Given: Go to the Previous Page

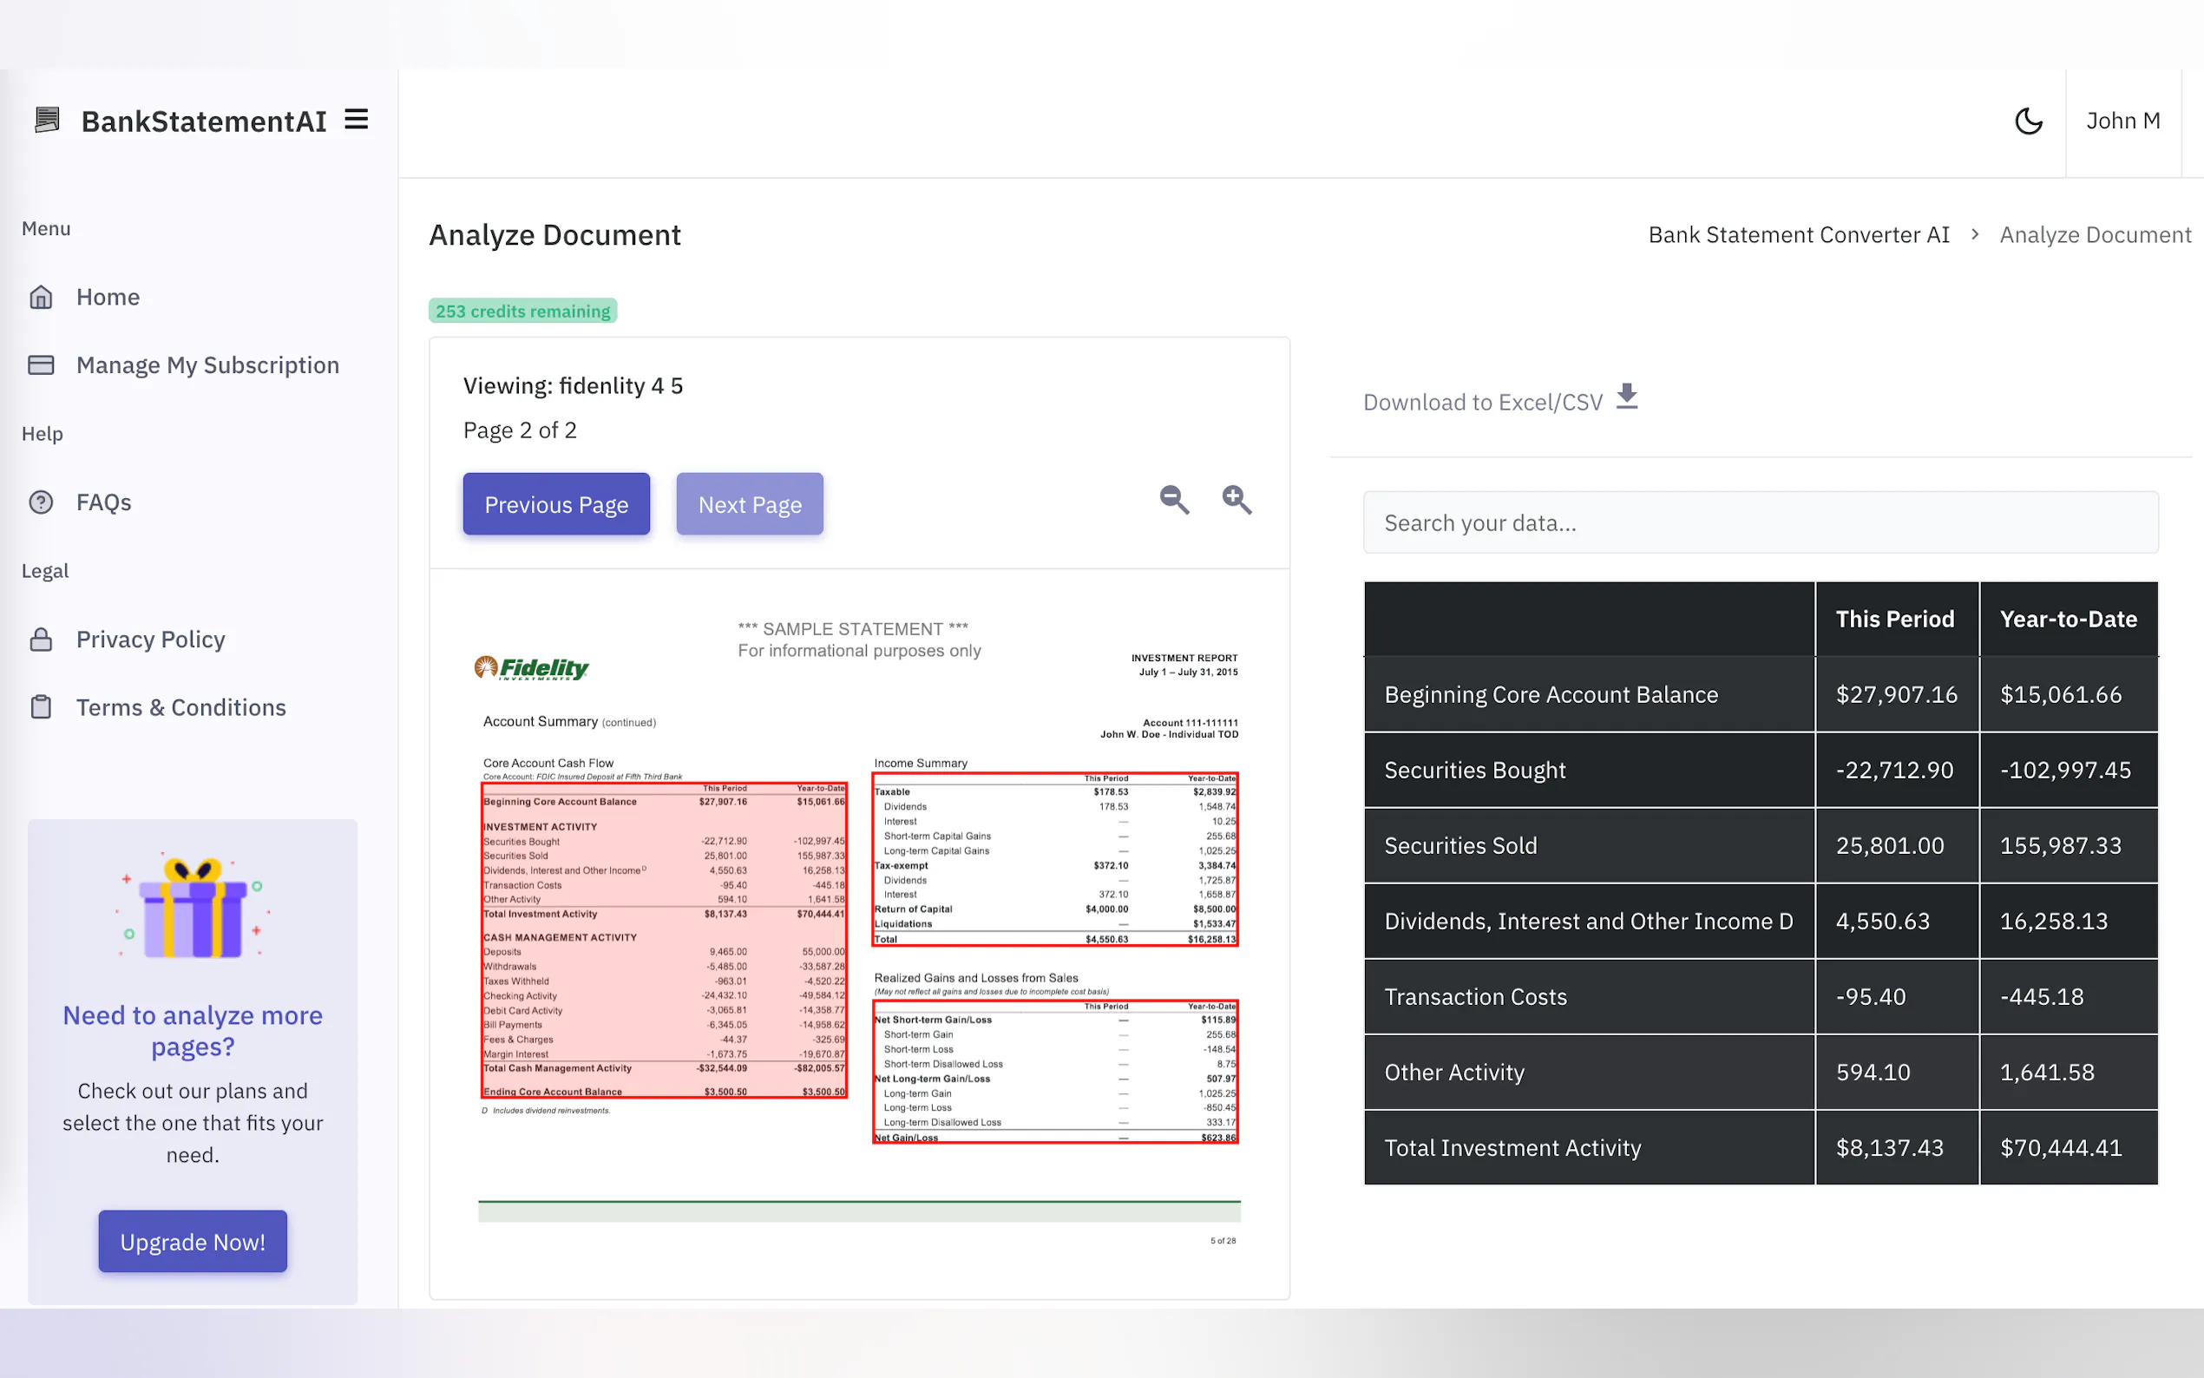Looking at the screenshot, I should point(556,504).
